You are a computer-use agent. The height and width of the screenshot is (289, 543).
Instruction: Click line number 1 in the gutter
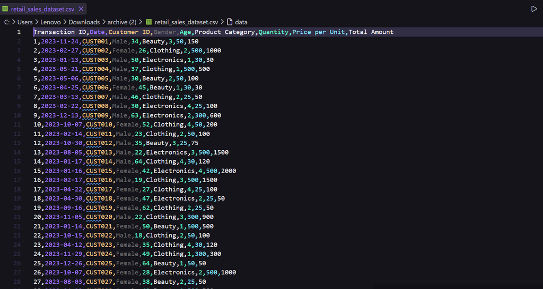coord(19,32)
